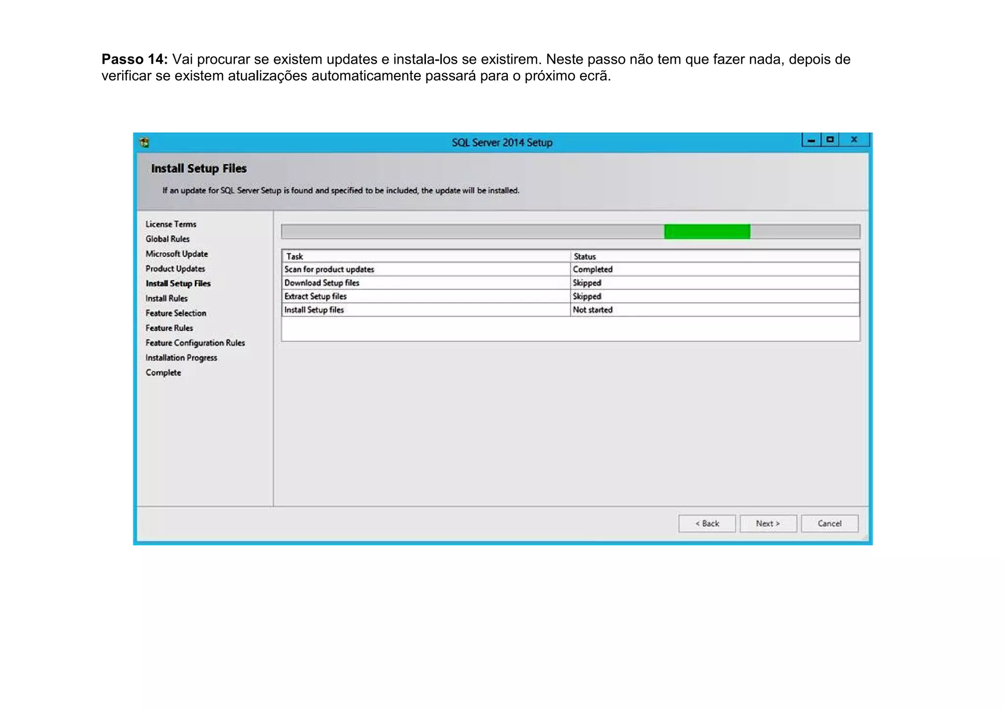Screen dimensions: 1004x710
Task: Click the SQL Server setup title bar icon
Action: click(x=145, y=143)
